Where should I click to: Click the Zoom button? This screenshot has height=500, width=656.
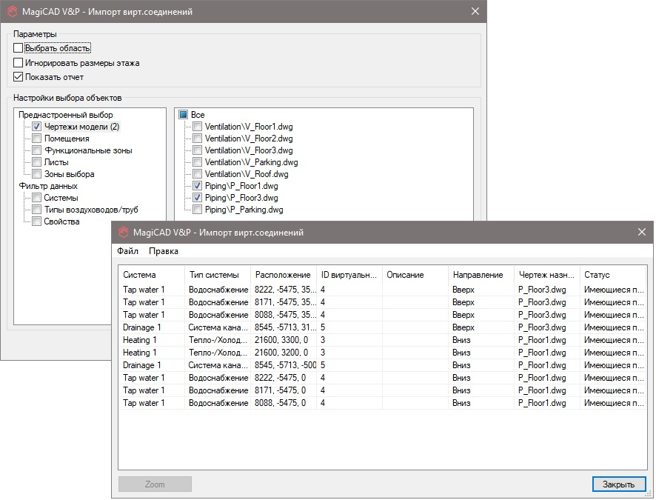click(x=155, y=484)
